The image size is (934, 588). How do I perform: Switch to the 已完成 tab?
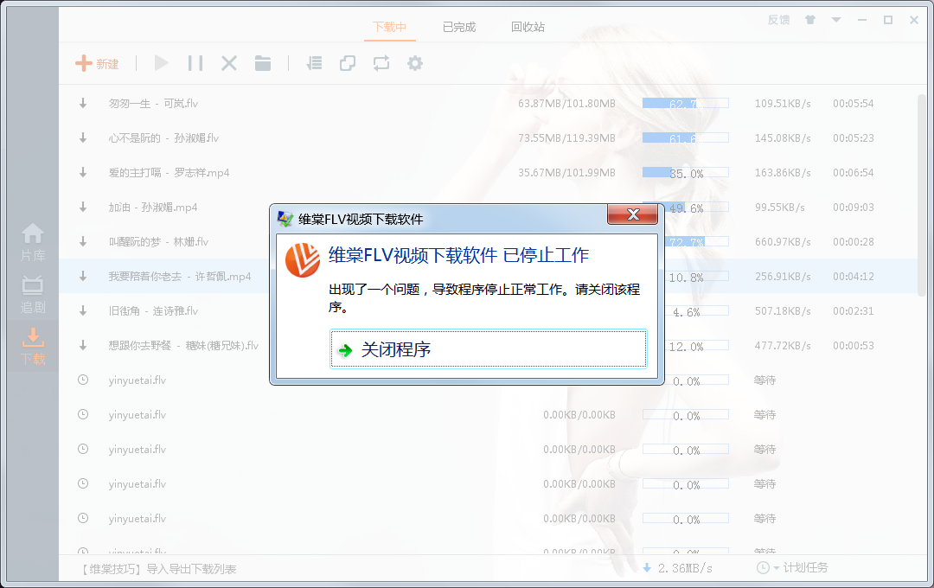click(x=459, y=27)
